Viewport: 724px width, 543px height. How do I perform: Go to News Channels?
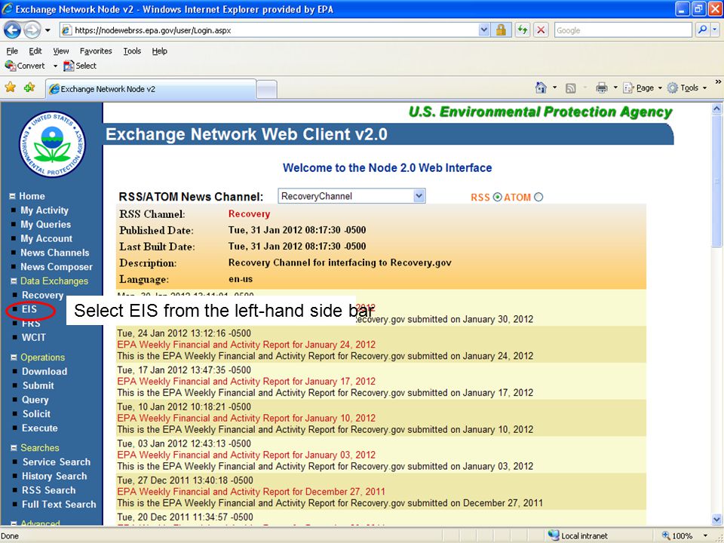54,253
